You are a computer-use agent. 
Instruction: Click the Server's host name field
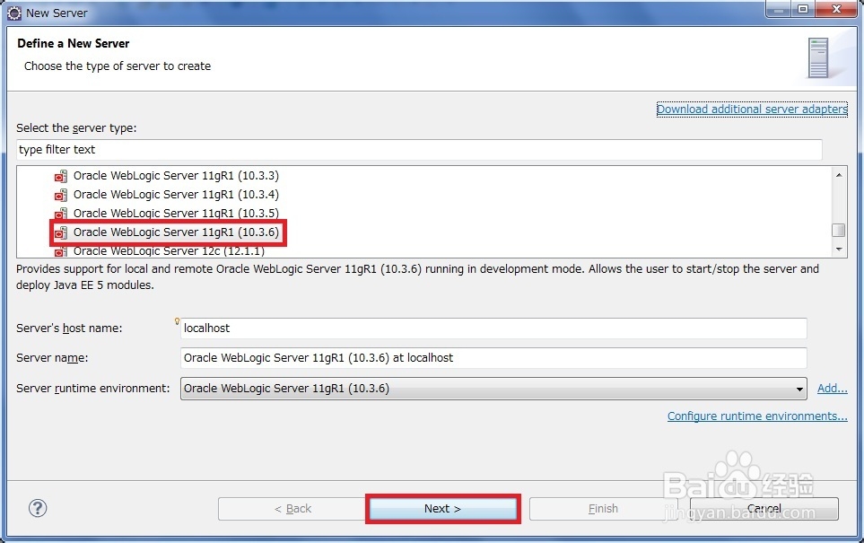[x=493, y=328]
